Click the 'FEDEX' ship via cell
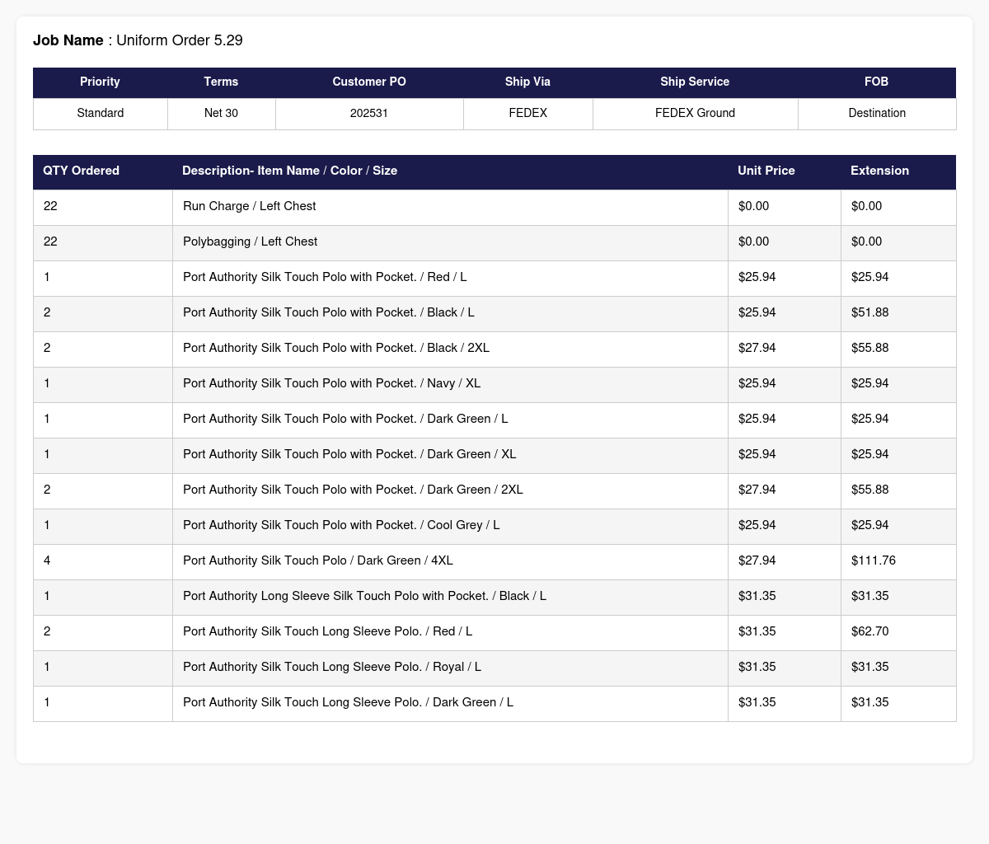This screenshot has width=989, height=844. click(528, 113)
